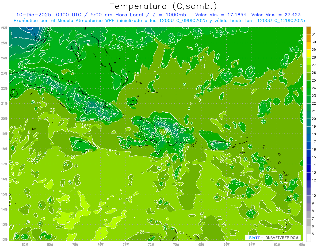
Task: Click the '22N' latitude axis label
Action: coord(4,88)
